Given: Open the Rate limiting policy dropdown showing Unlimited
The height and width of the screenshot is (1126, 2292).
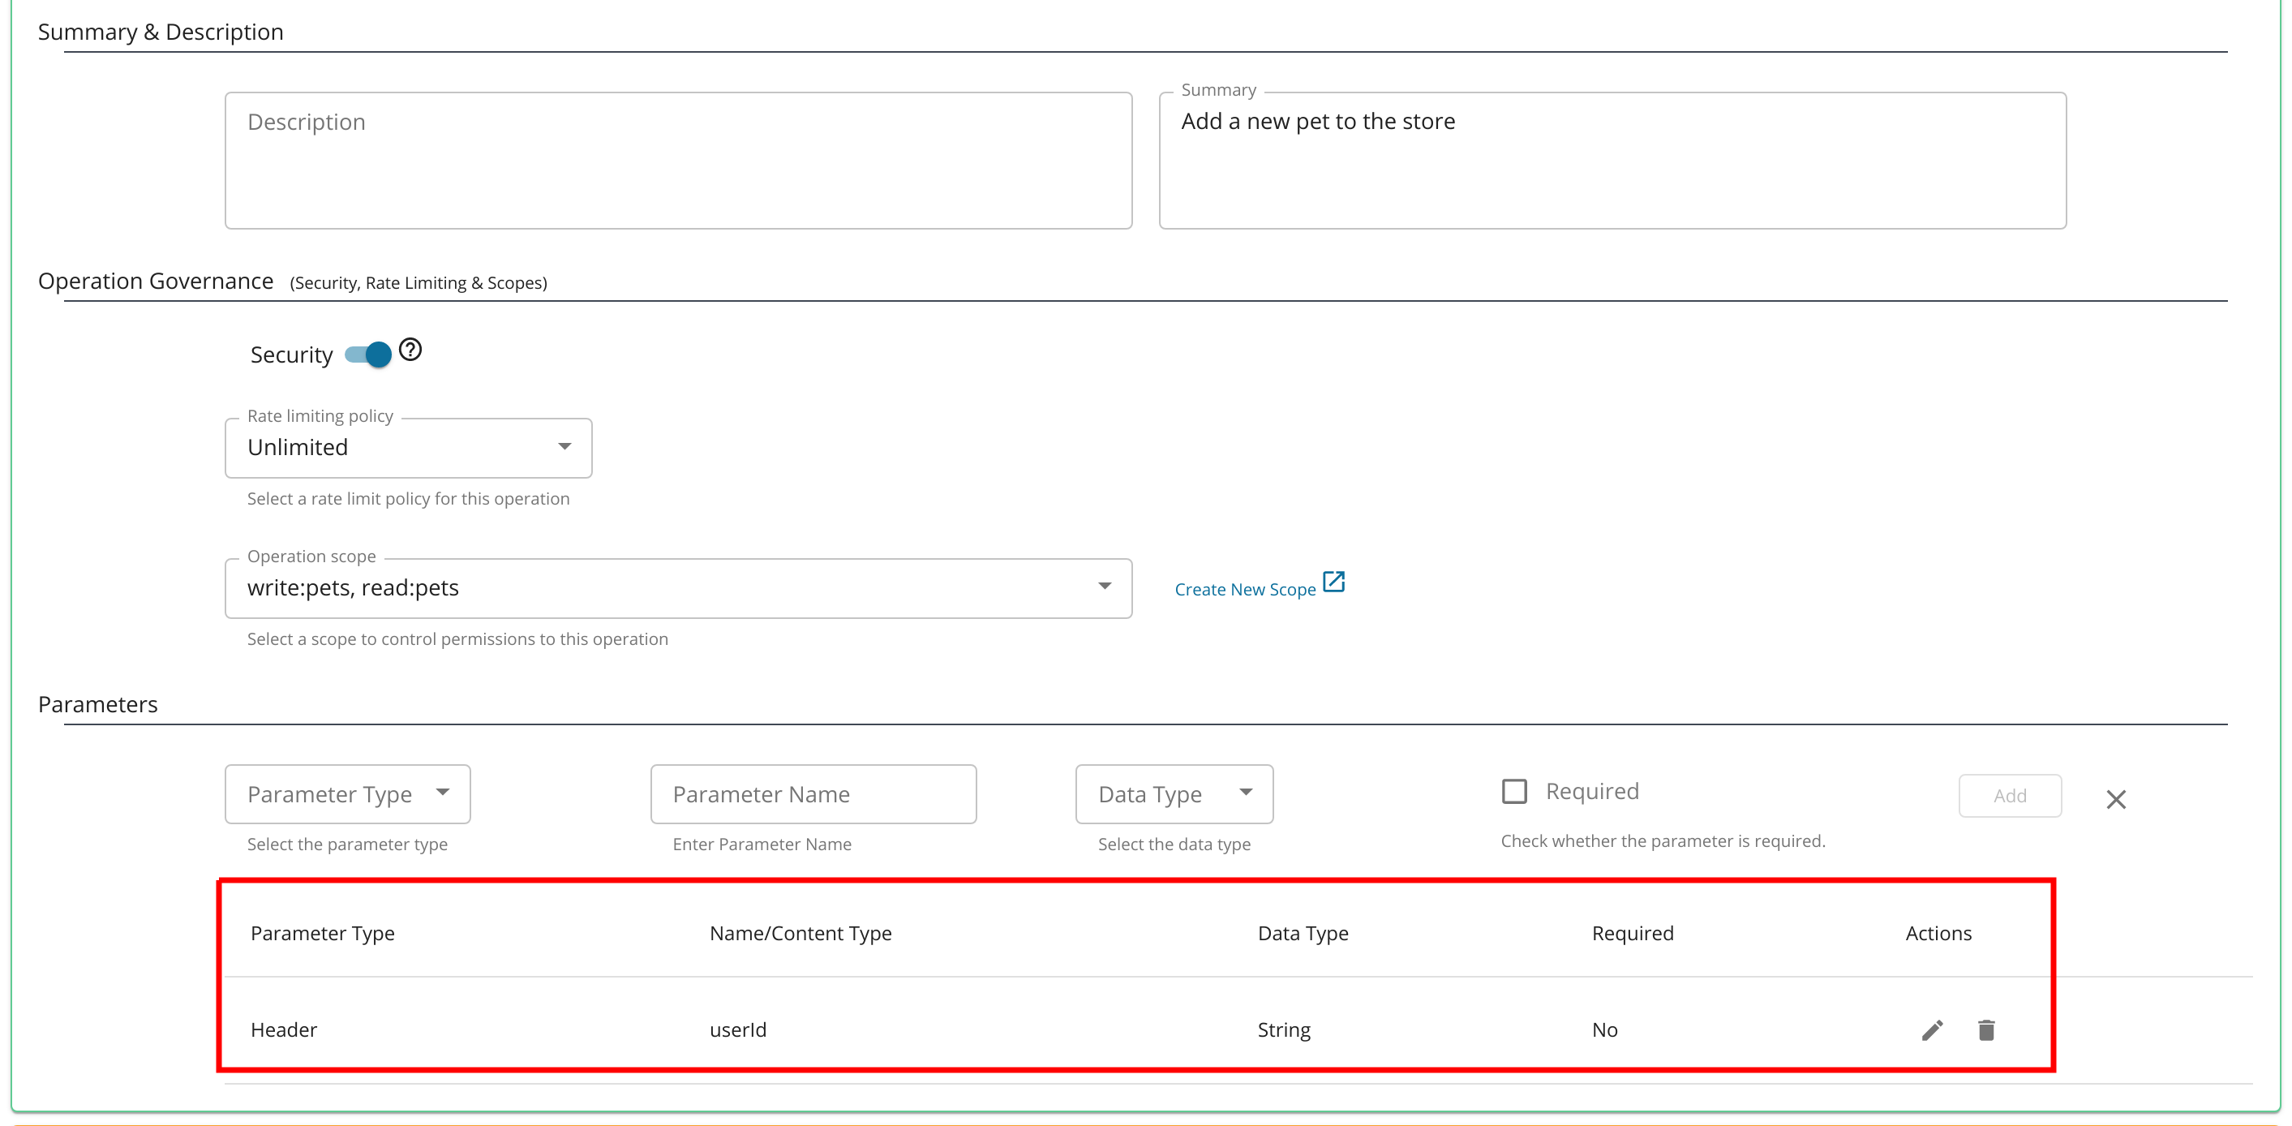Looking at the screenshot, I should [407, 448].
